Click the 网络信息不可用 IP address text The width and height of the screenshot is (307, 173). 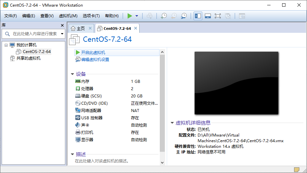point(212,152)
